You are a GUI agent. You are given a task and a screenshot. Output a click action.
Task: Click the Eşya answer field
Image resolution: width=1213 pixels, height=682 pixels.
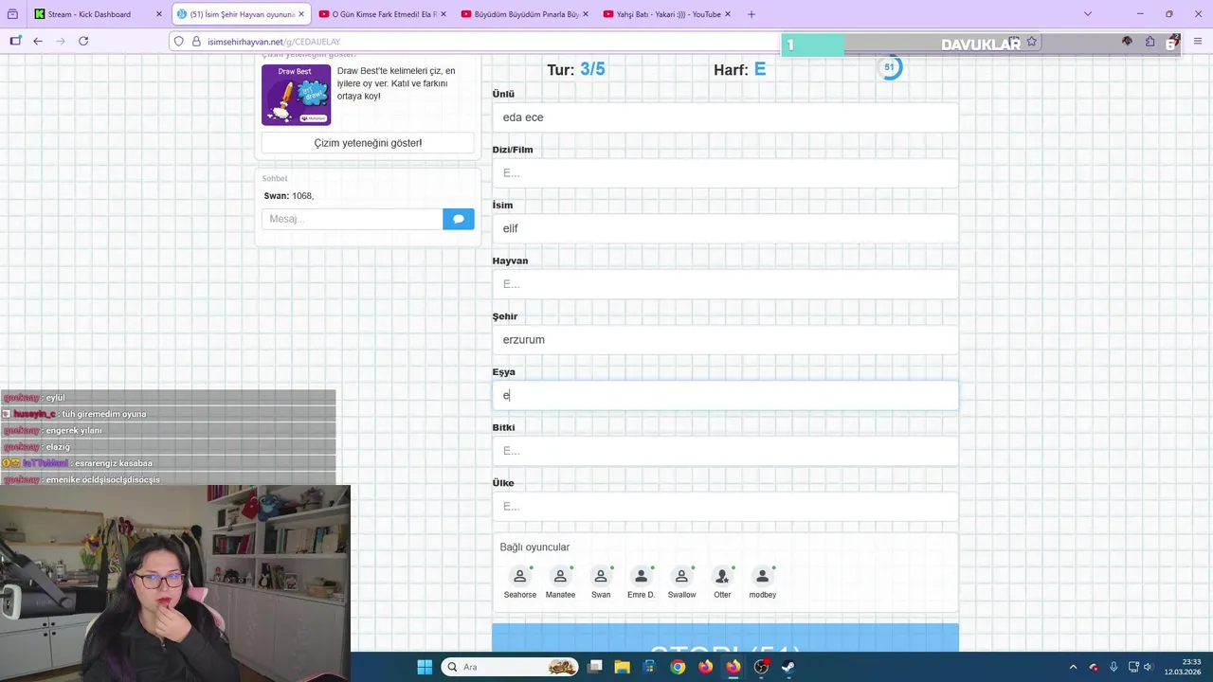pyautogui.click(x=725, y=395)
